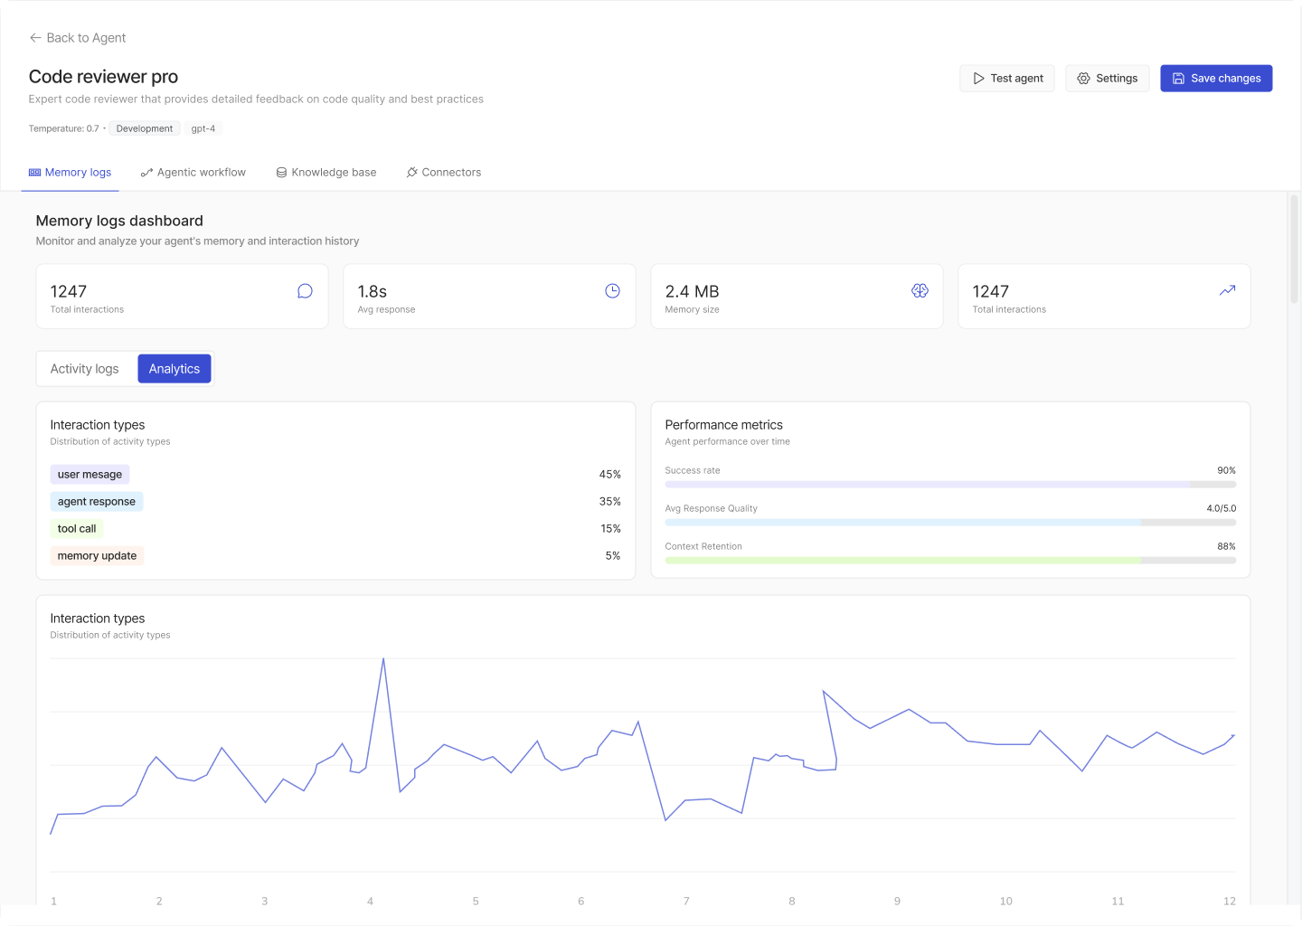The image size is (1302, 926).
Task: Click the 2.4 MB memory size value
Action: (x=693, y=291)
